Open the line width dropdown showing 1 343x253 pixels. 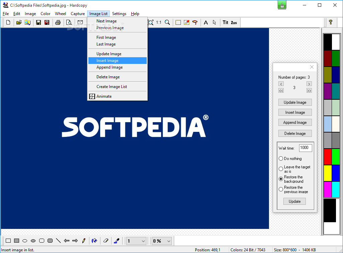(136, 241)
